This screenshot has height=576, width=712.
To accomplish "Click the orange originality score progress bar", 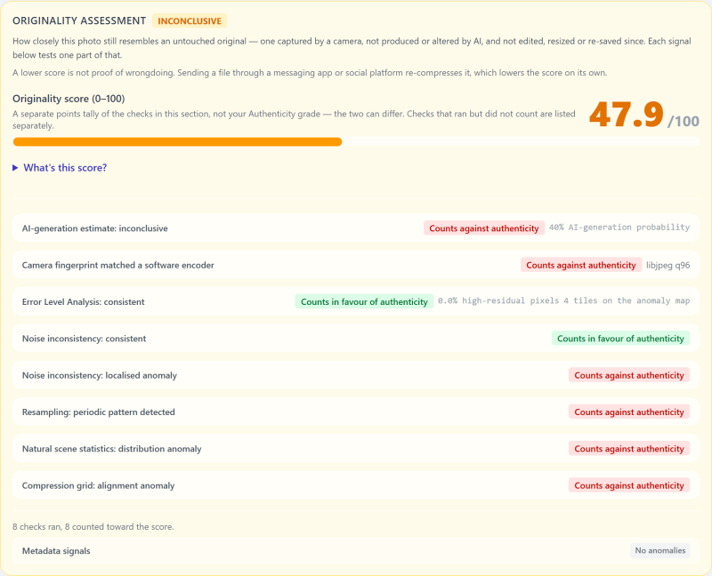I will pyautogui.click(x=177, y=142).
